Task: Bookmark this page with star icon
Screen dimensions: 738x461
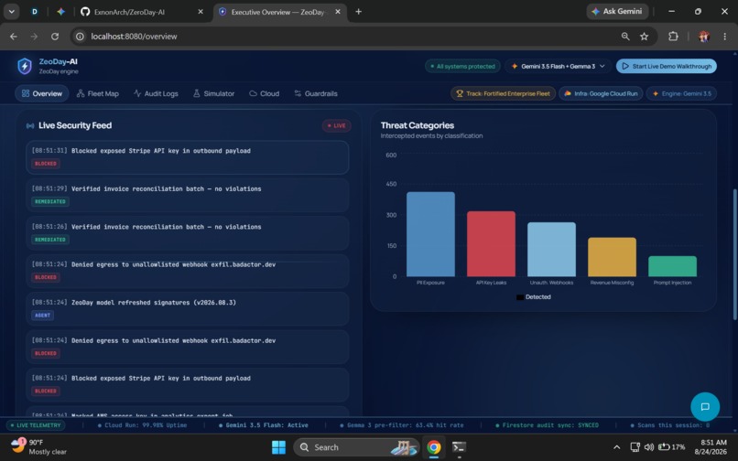Action: [x=644, y=37]
